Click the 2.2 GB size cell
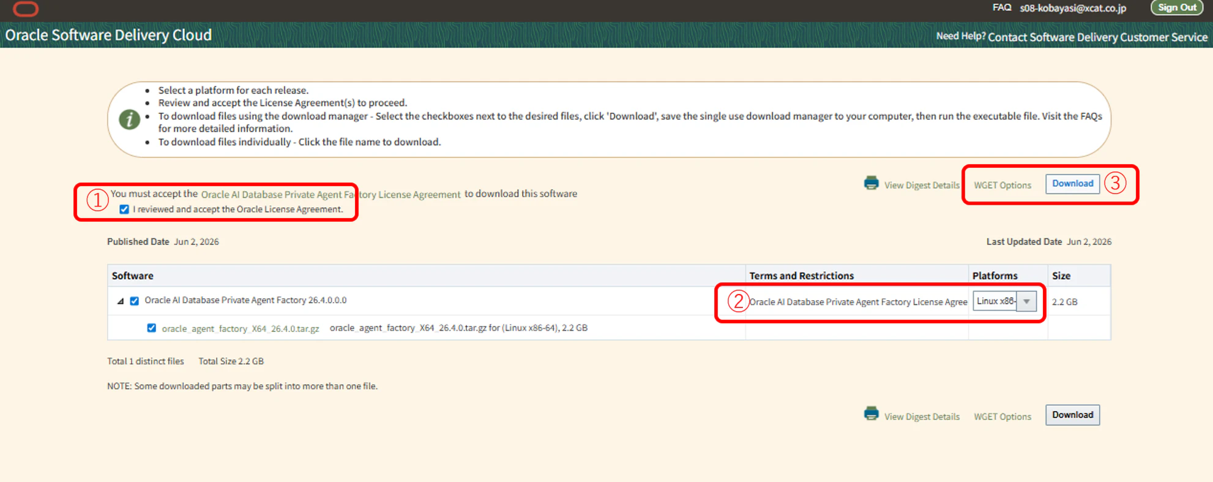This screenshot has height=482, width=1213. tap(1065, 302)
